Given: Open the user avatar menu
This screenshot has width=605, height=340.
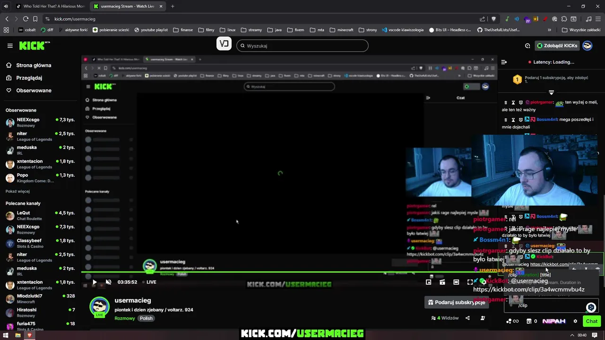Looking at the screenshot, I should tap(587, 46).
